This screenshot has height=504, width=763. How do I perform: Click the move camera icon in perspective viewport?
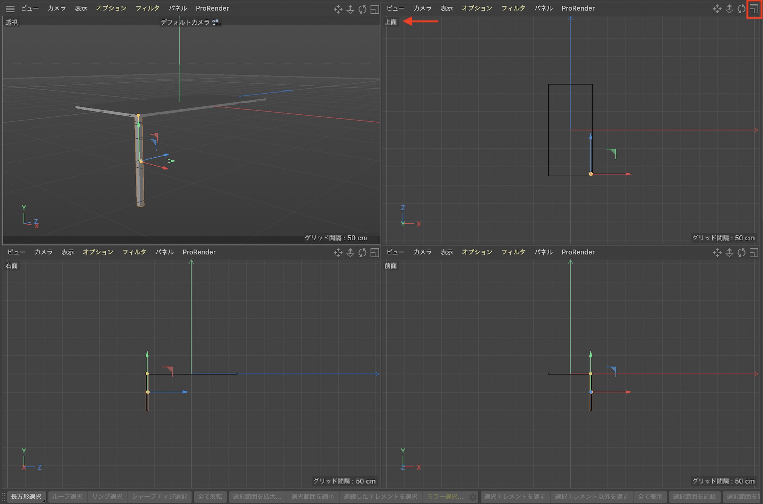338,9
